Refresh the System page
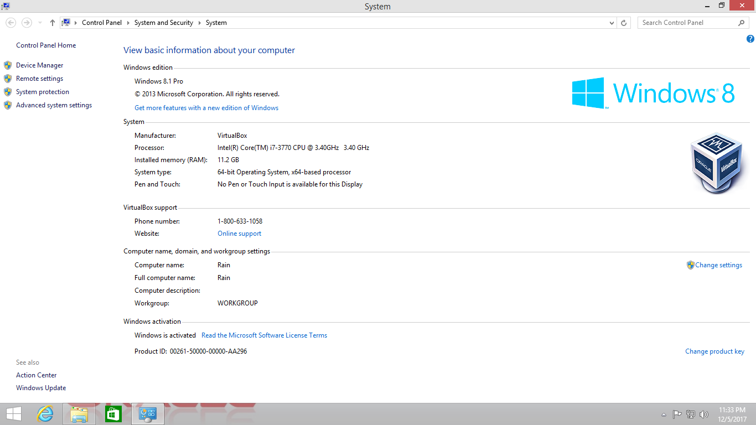Screen dimensions: 756x425 coord(624,23)
